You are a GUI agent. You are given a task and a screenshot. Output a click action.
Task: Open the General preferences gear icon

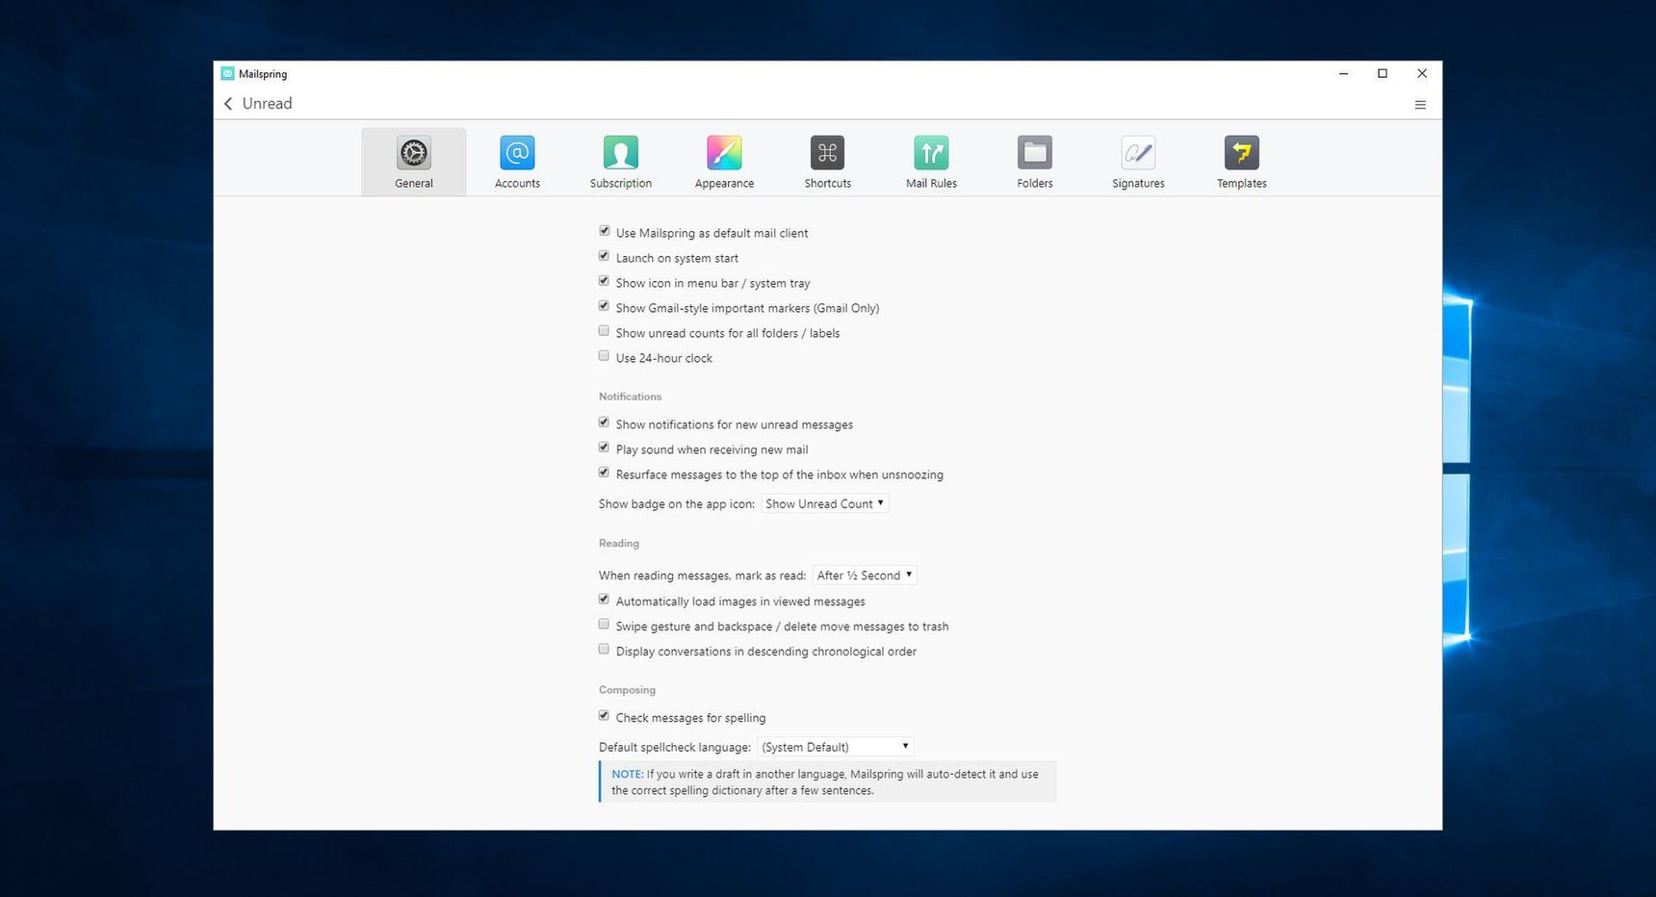click(x=414, y=152)
